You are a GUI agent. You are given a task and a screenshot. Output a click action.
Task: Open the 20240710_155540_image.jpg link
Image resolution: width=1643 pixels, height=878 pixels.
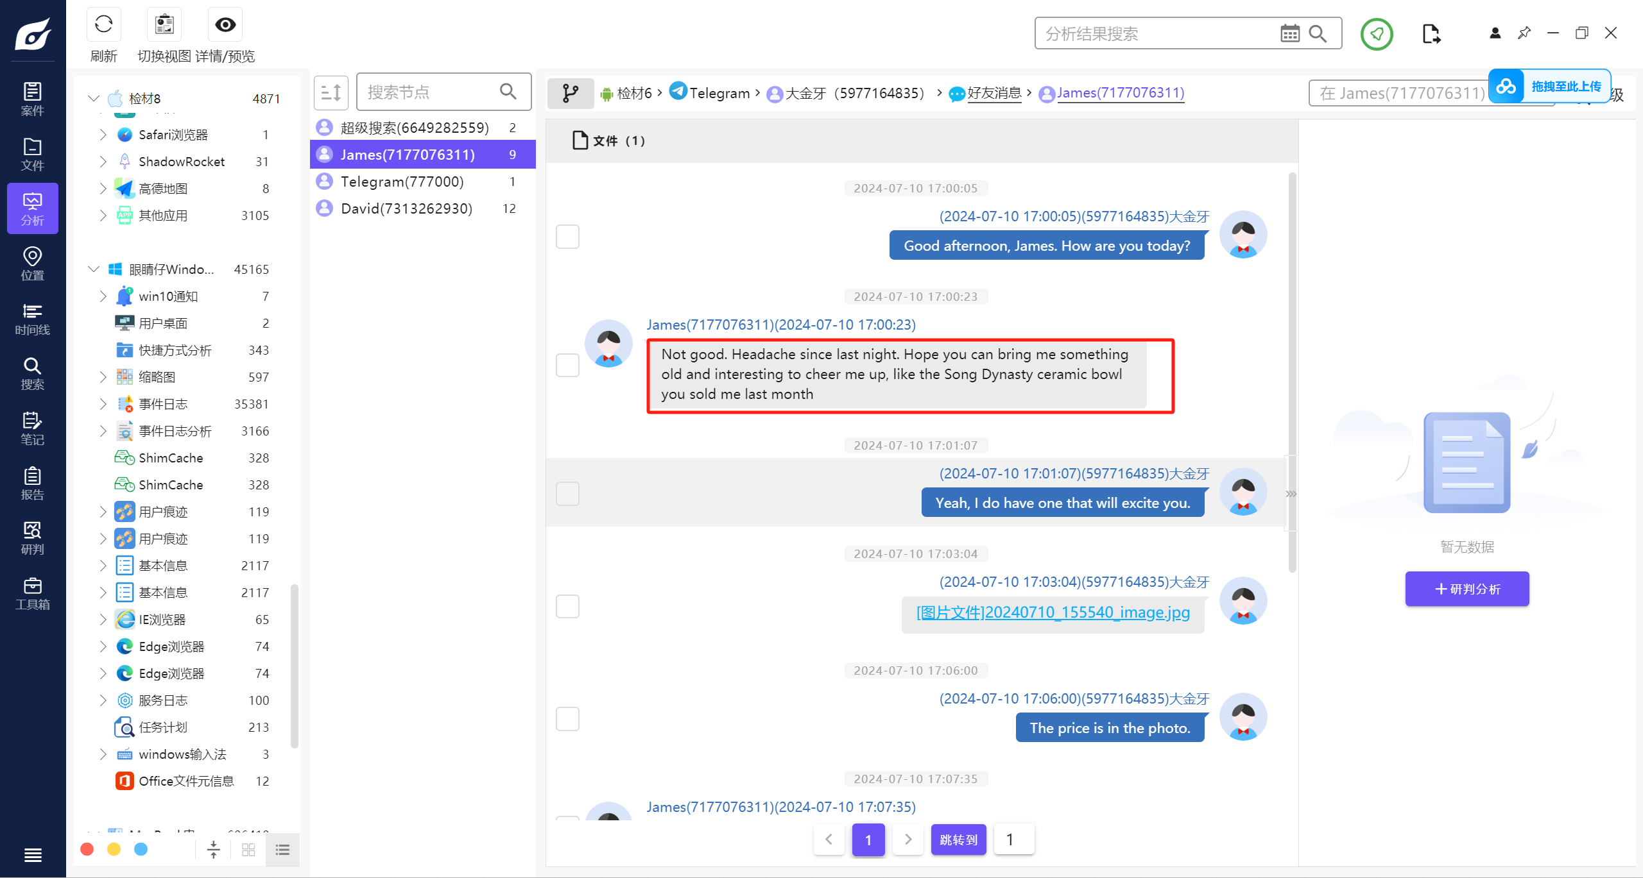(x=1053, y=612)
